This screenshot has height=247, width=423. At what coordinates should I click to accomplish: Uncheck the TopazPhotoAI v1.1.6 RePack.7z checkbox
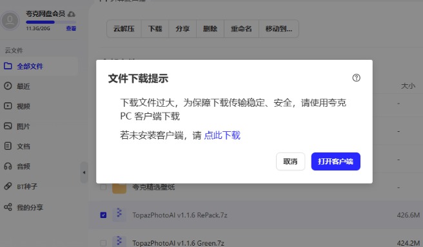pyautogui.click(x=103, y=215)
